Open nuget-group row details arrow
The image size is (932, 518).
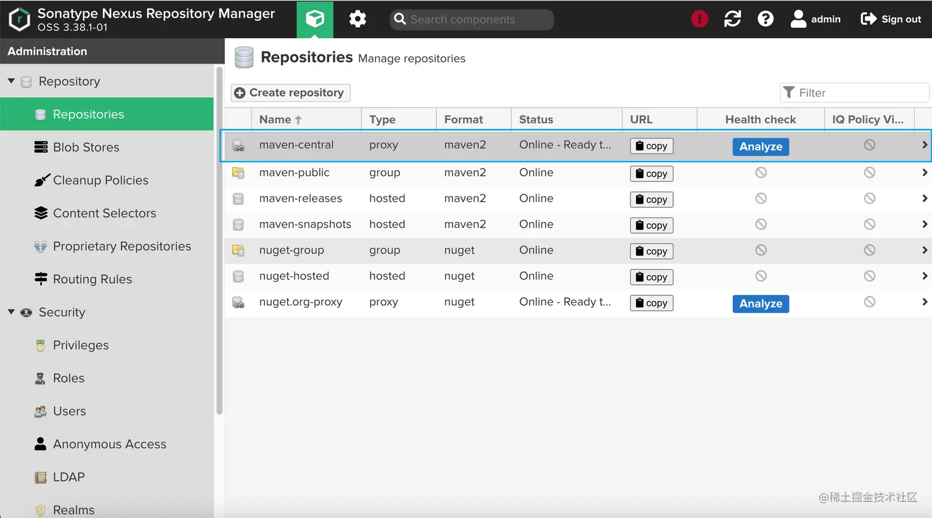[x=924, y=250]
